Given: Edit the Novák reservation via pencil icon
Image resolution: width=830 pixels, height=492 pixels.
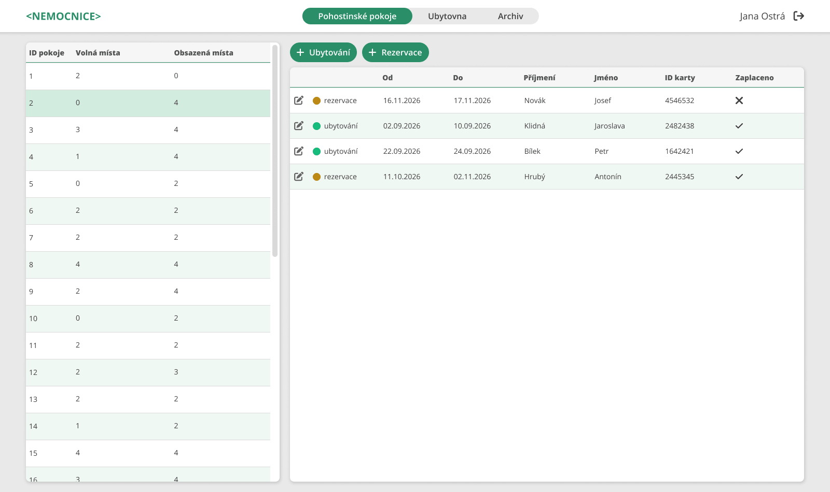Looking at the screenshot, I should [x=299, y=100].
